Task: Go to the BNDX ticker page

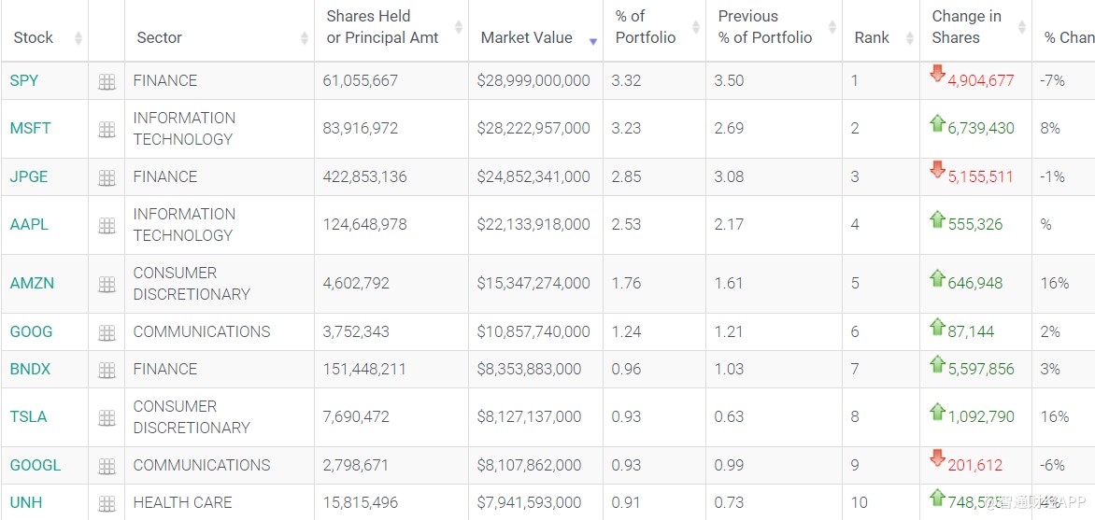Action: tap(31, 369)
